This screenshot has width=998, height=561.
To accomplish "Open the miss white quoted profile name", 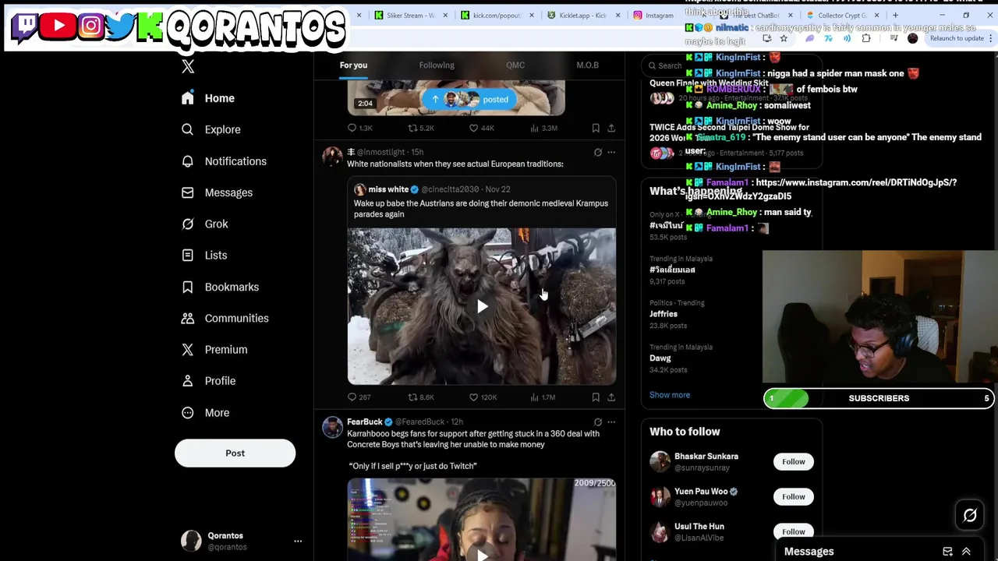I will click(388, 189).
